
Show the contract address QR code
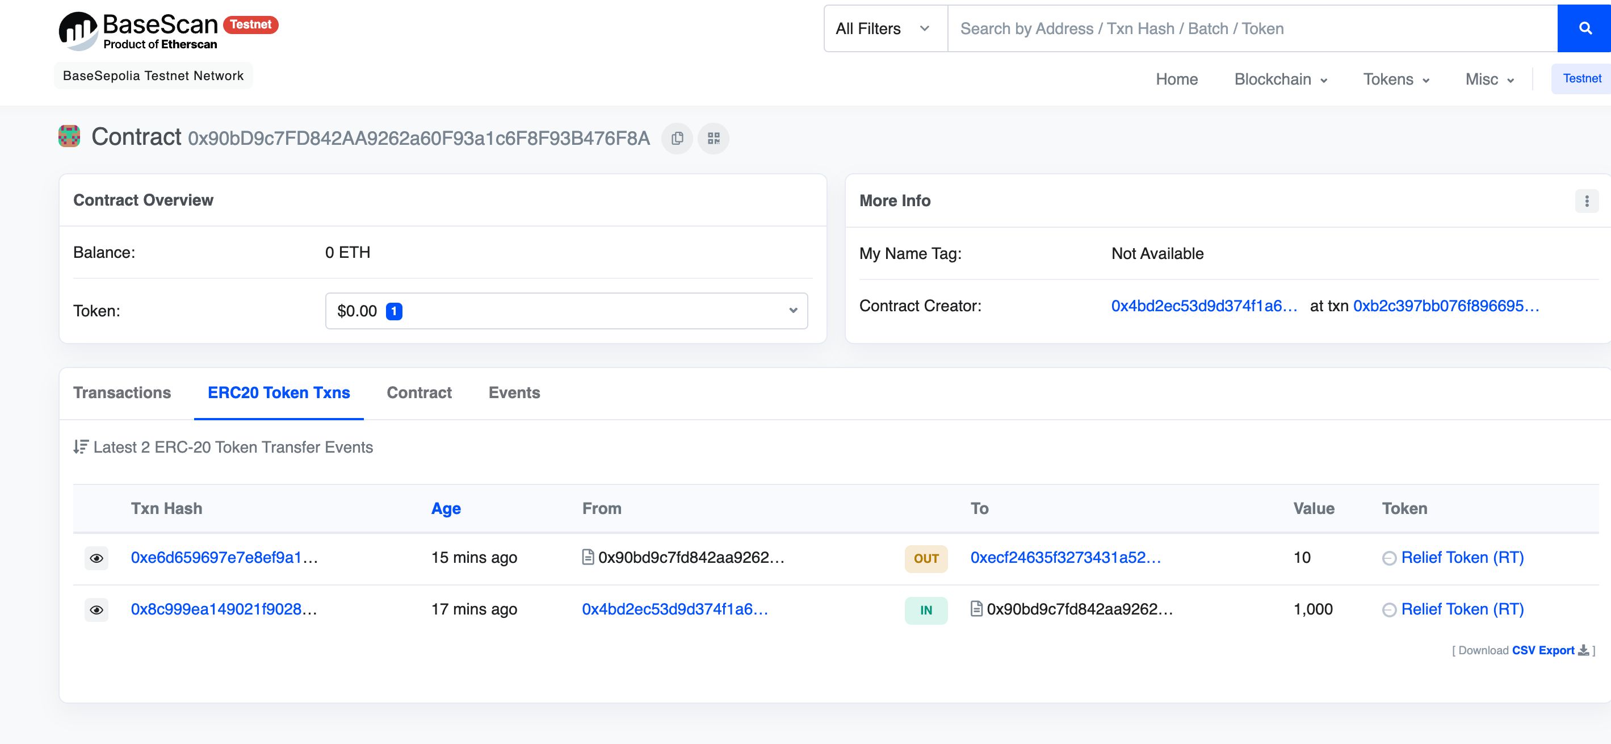point(714,138)
